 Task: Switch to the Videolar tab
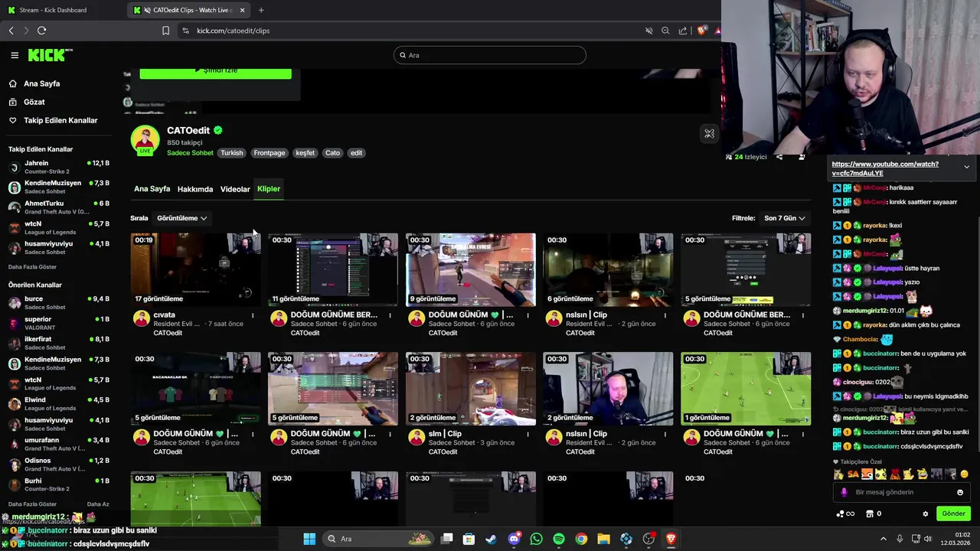(x=235, y=189)
